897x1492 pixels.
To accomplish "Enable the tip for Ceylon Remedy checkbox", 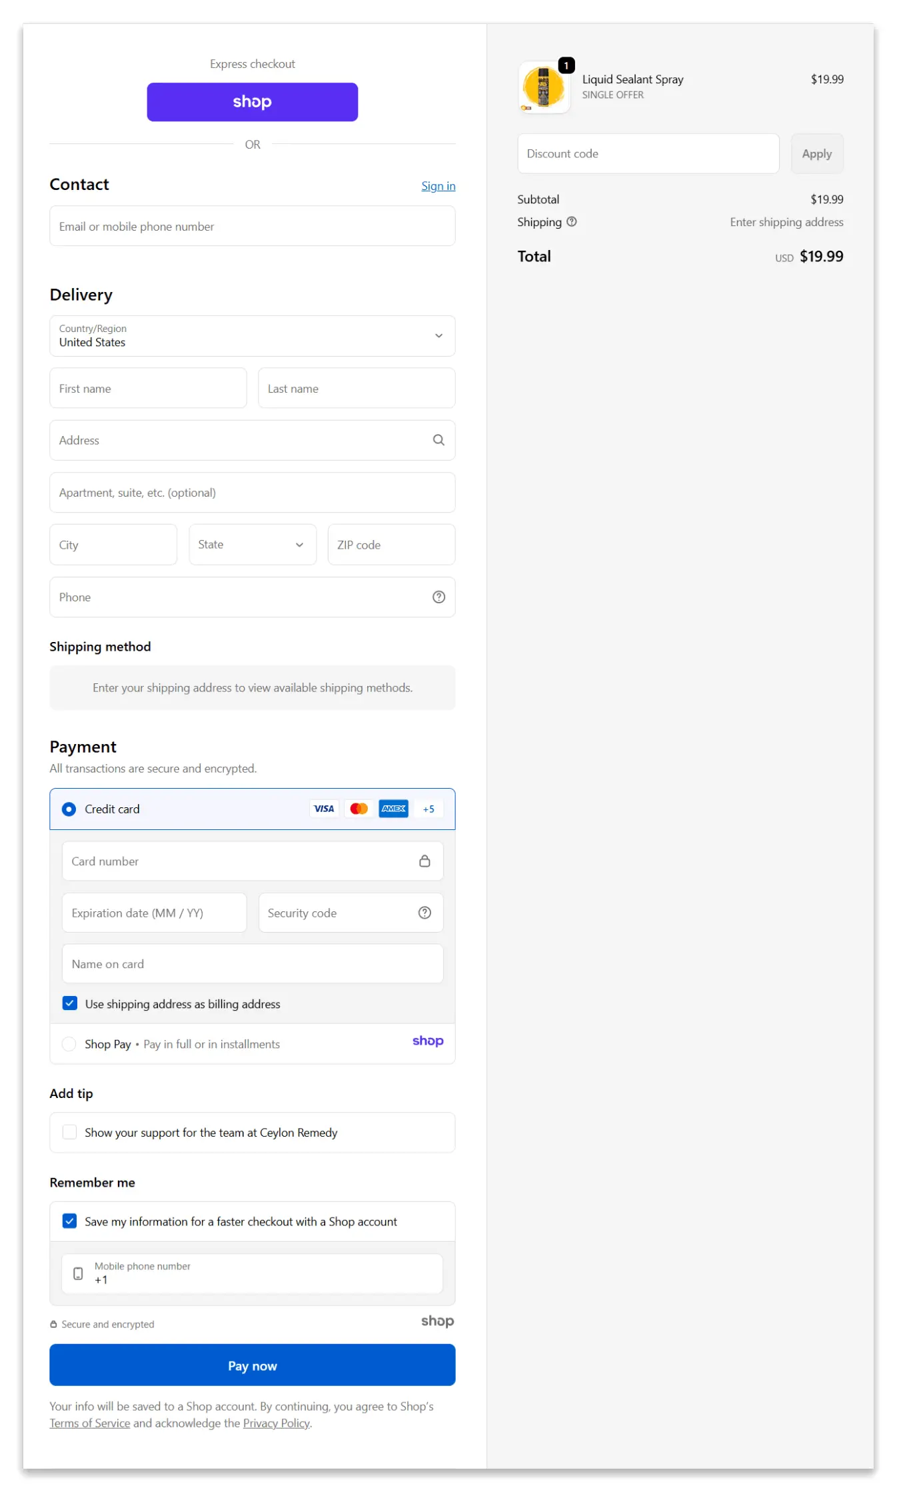I will [x=69, y=1132].
